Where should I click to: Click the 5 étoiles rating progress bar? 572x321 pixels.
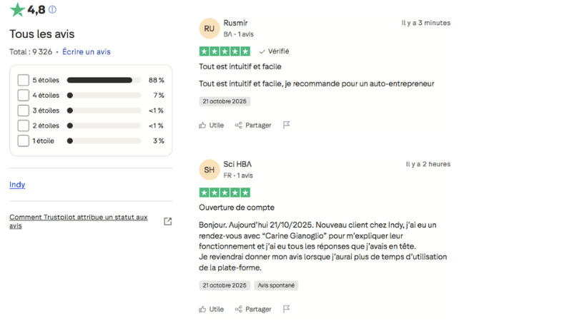click(x=104, y=81)
